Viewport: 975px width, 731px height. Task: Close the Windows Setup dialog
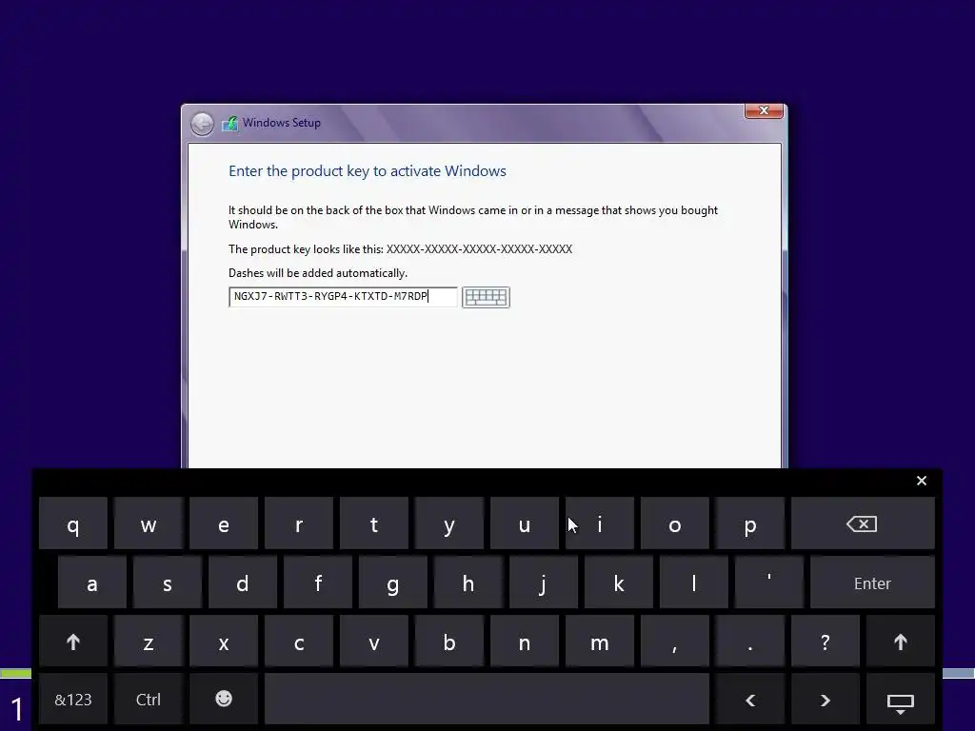click(764, 110)
